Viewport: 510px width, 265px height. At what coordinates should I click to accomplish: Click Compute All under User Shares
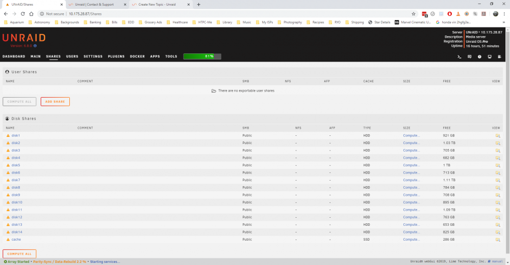[19, 102]
